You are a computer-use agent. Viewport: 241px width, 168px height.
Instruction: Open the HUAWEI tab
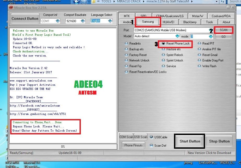168,22
